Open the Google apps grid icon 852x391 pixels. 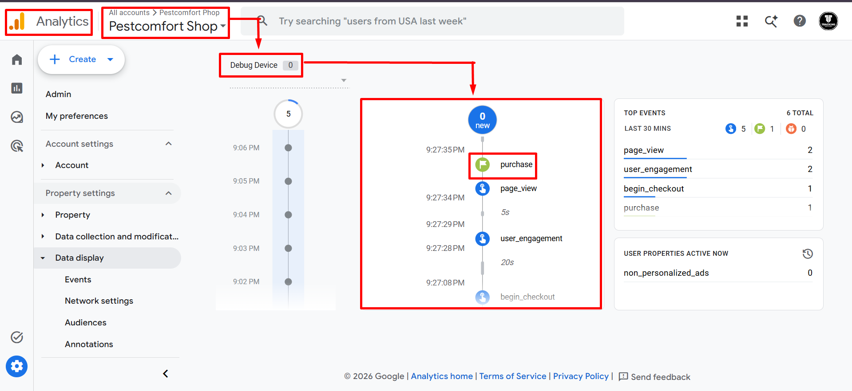point(742,21)
